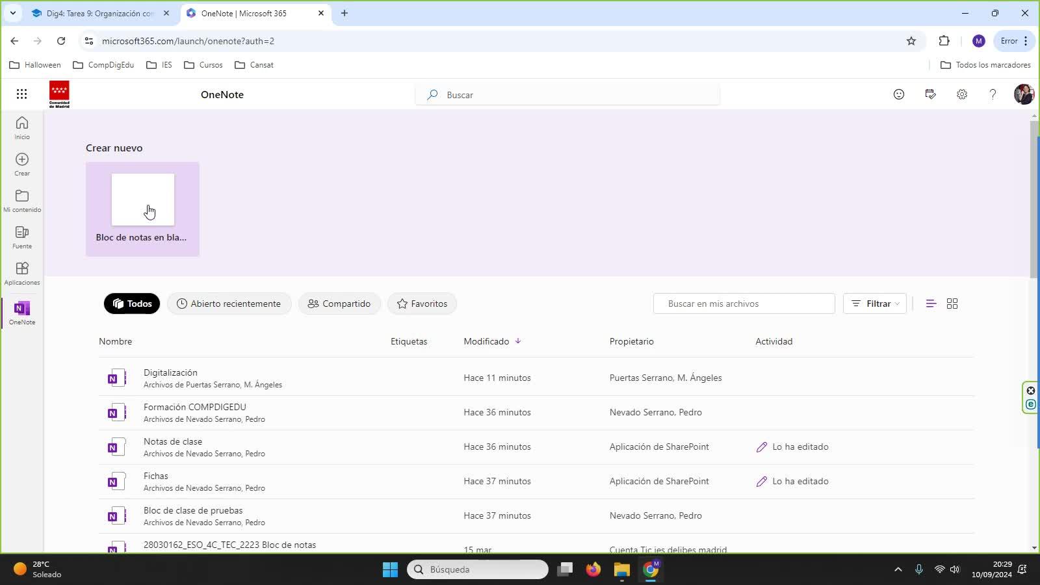Open the Formación COMPDIGEDU notebook
The width and height of the screenshot is (1040, 585).
coord(194,407)
